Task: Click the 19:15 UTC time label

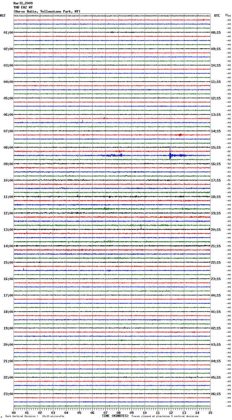Action: pyautogui.click(x=216, y=213)
